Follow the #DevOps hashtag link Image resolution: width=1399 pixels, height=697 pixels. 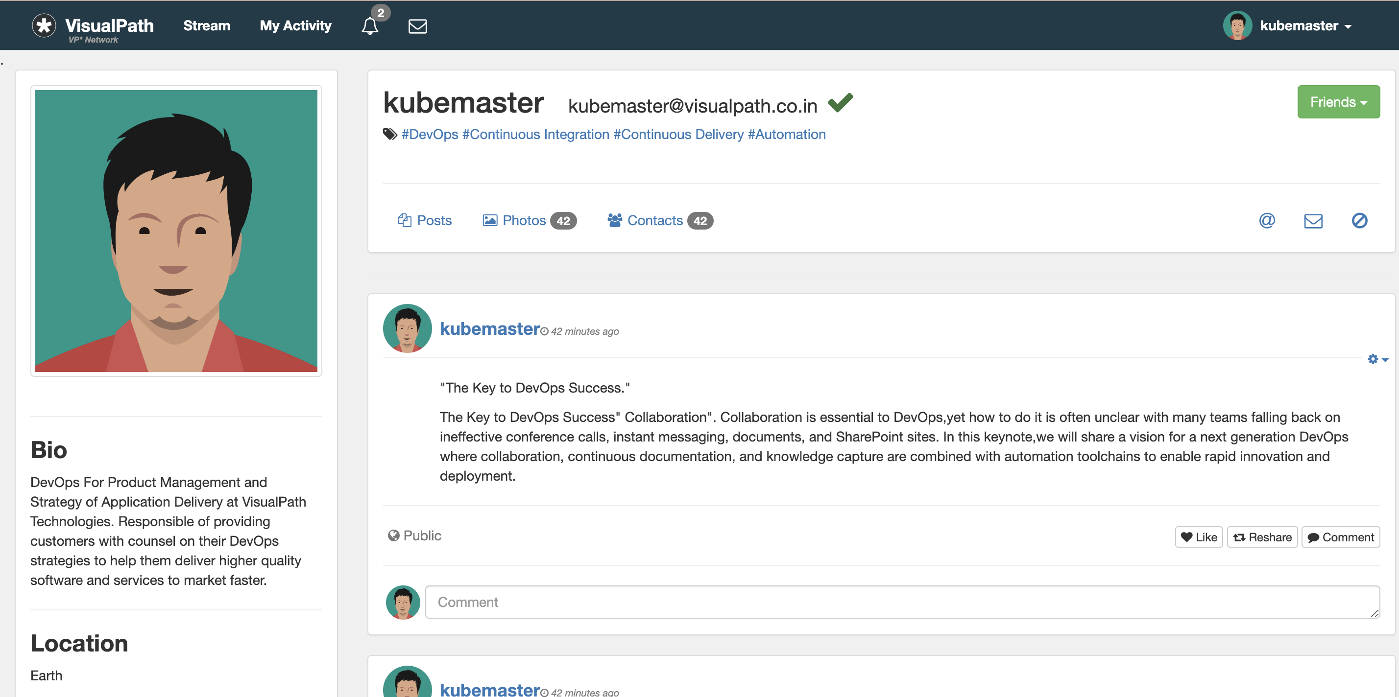[x=430, y=134]
